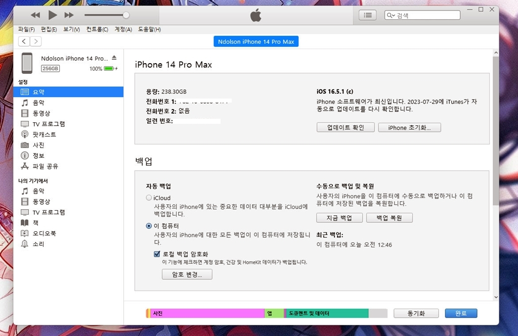Click the 백업 복원 button
The image size is (518, 336).
coord(389,218)
